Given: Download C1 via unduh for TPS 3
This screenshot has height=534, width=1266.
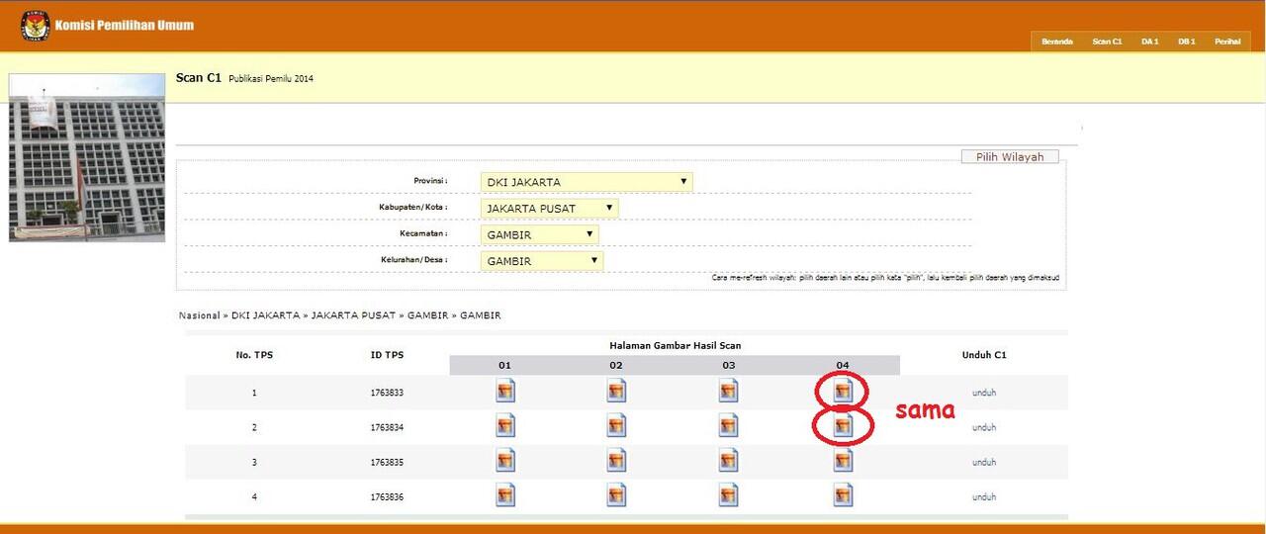Looking at the screenshot, I should (983, 462).
